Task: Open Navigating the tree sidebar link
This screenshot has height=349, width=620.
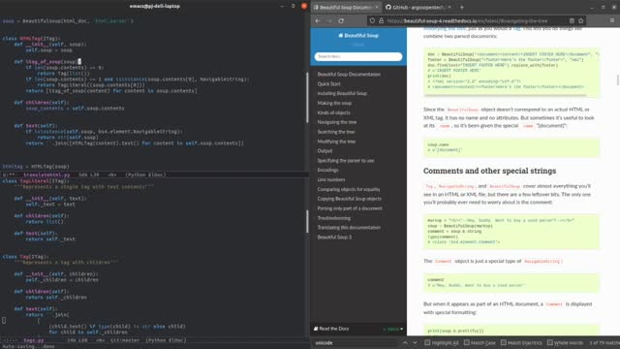Action: click(x=337, y=122)
